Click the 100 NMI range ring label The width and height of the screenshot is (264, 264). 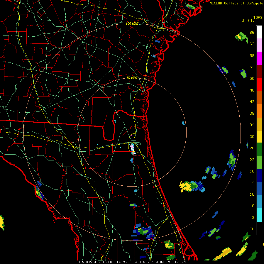click(132, 23)
